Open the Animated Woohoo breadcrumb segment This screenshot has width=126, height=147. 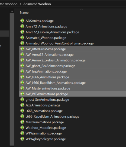click(37, 4)
